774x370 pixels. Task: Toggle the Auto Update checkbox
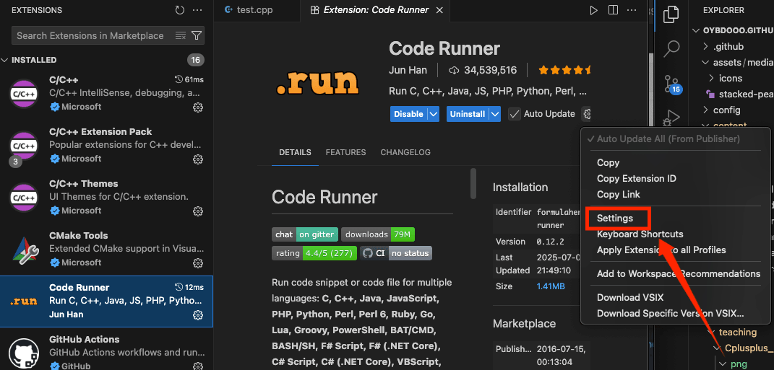tap(515, 114)
